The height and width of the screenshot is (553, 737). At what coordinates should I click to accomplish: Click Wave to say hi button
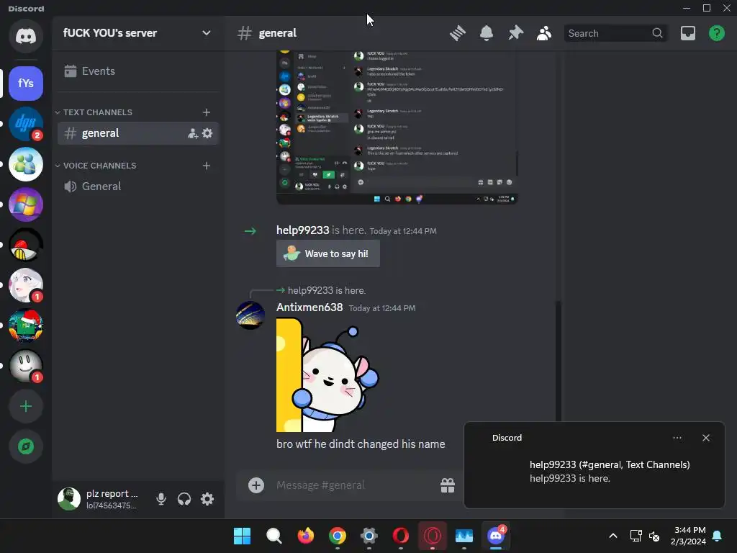328,254
